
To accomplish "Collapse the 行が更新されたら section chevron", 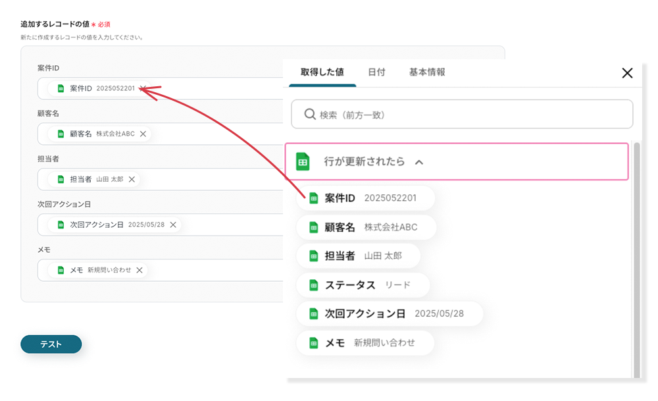I will coord(419,162).
